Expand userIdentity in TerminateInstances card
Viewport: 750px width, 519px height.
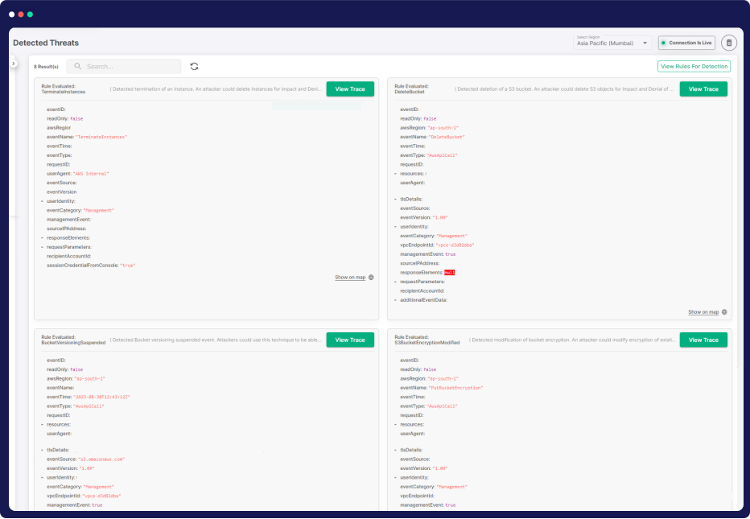click(42, 201)
